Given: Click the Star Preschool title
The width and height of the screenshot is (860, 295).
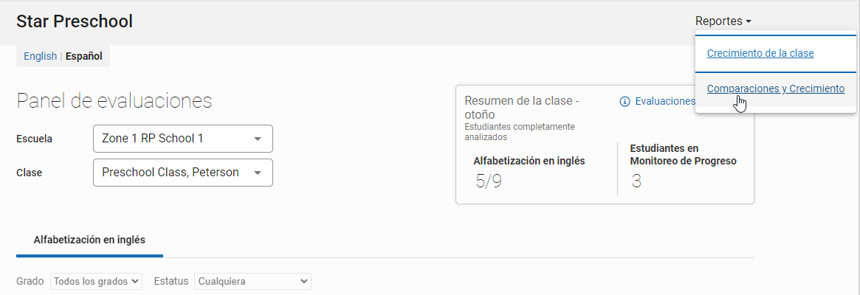Looking at the screenshot, I should pyautogui.click(x=75, y=21).
